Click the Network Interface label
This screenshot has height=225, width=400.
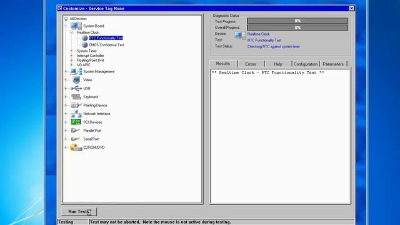click(97, 114)
